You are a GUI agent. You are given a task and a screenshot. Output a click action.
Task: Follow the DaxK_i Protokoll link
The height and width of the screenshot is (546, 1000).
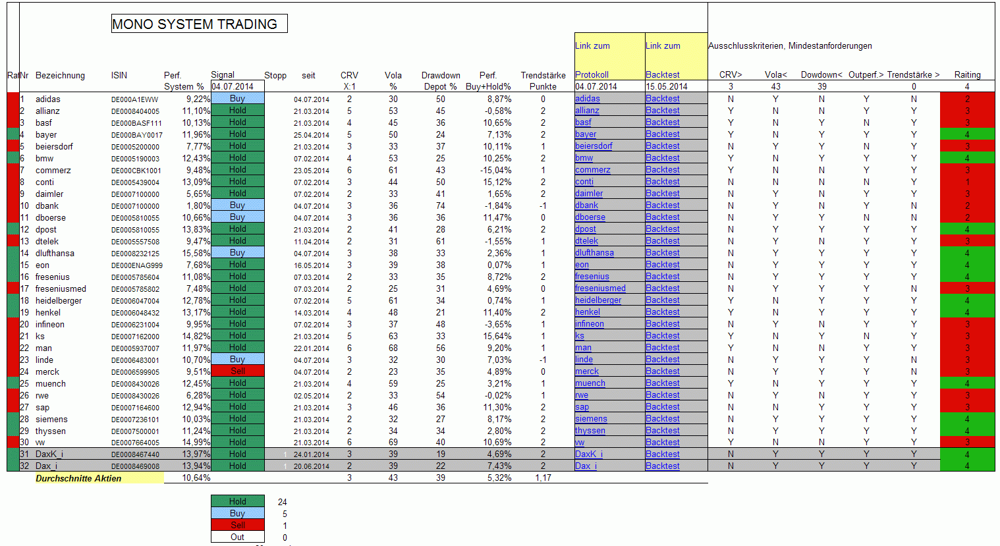[589, 454]
